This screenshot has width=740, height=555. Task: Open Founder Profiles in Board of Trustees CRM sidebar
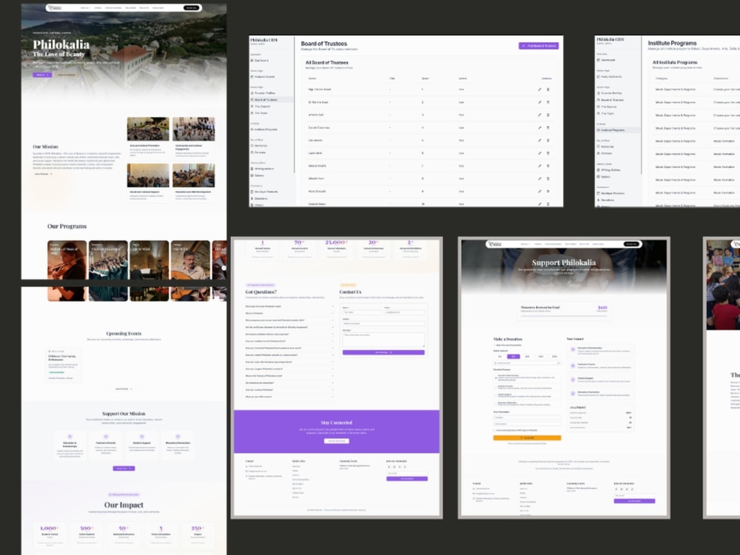(264, 93)
